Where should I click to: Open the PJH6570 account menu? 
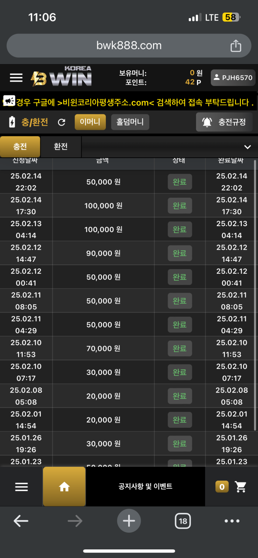[233, 78]
